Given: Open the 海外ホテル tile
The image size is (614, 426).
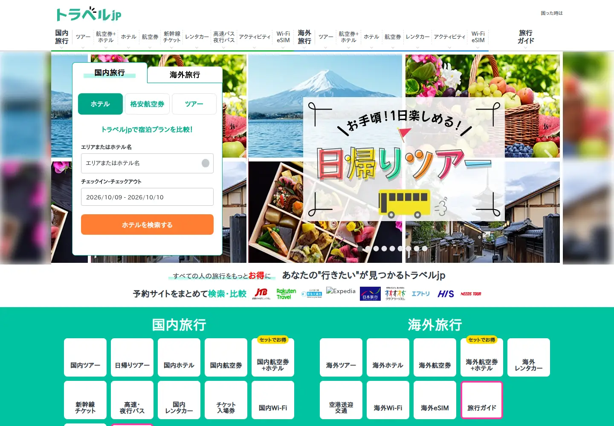Looking at the screenshot, I should tap(388, 357).
